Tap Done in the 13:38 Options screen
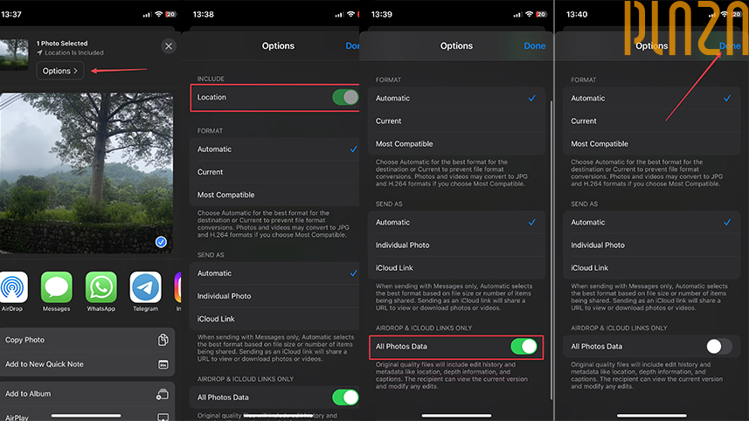 point(352,45)
